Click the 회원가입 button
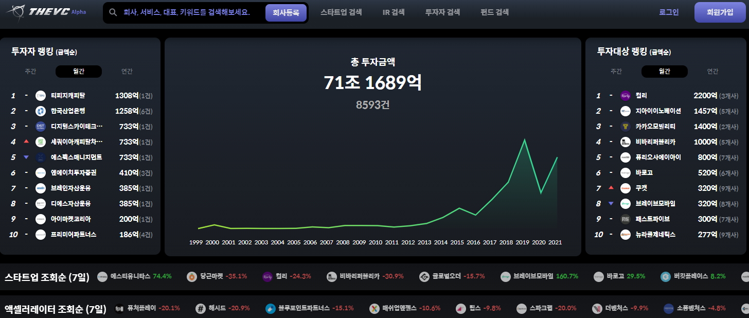This screenshot has width=749, height=318. (720, 12)
